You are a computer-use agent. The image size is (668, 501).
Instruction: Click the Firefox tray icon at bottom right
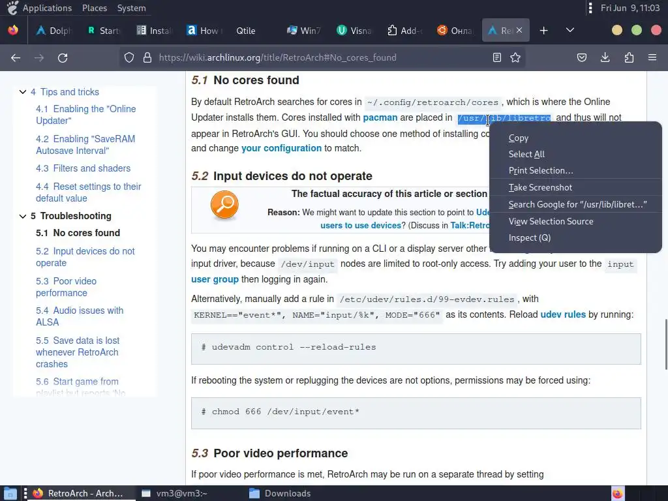pyautogui.click(x=618, y=493)
